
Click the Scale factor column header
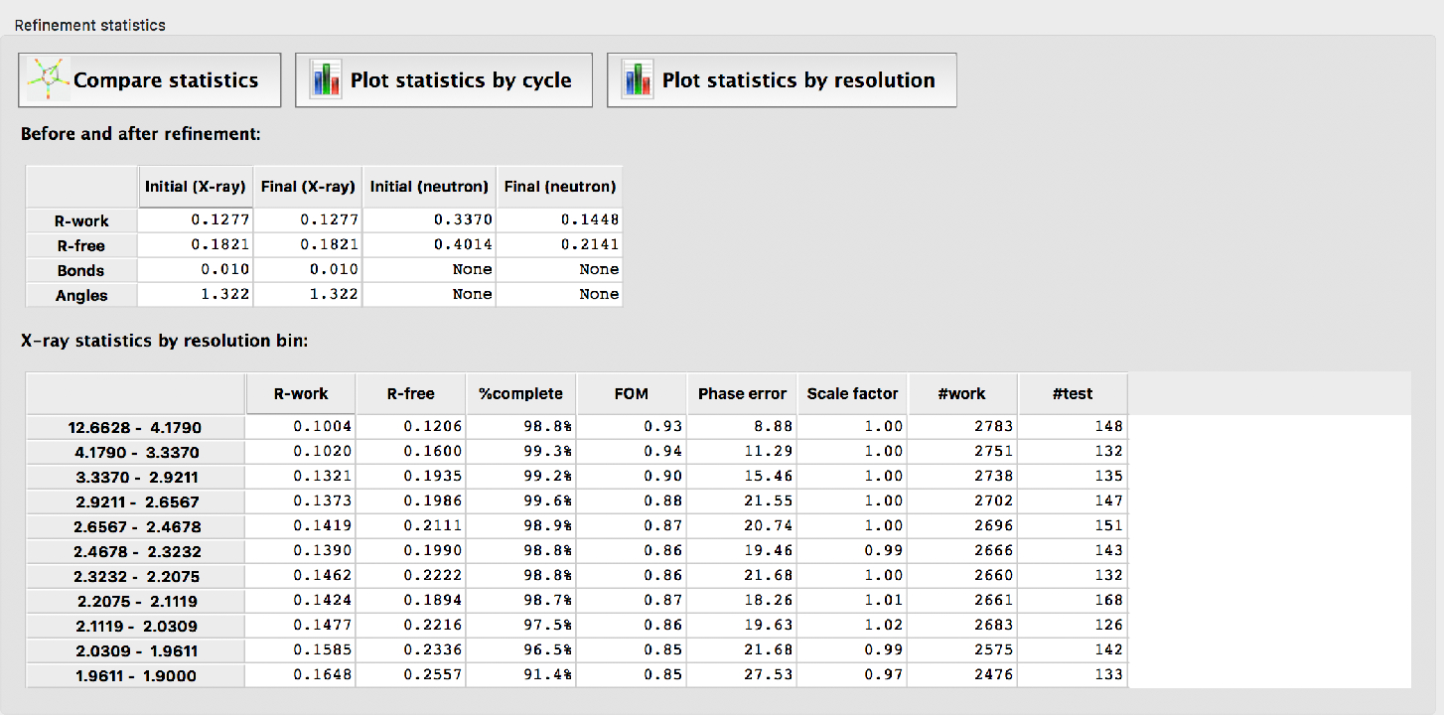pos(852,394)
